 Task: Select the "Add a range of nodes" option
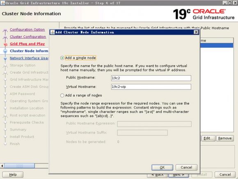pos(62,95)
